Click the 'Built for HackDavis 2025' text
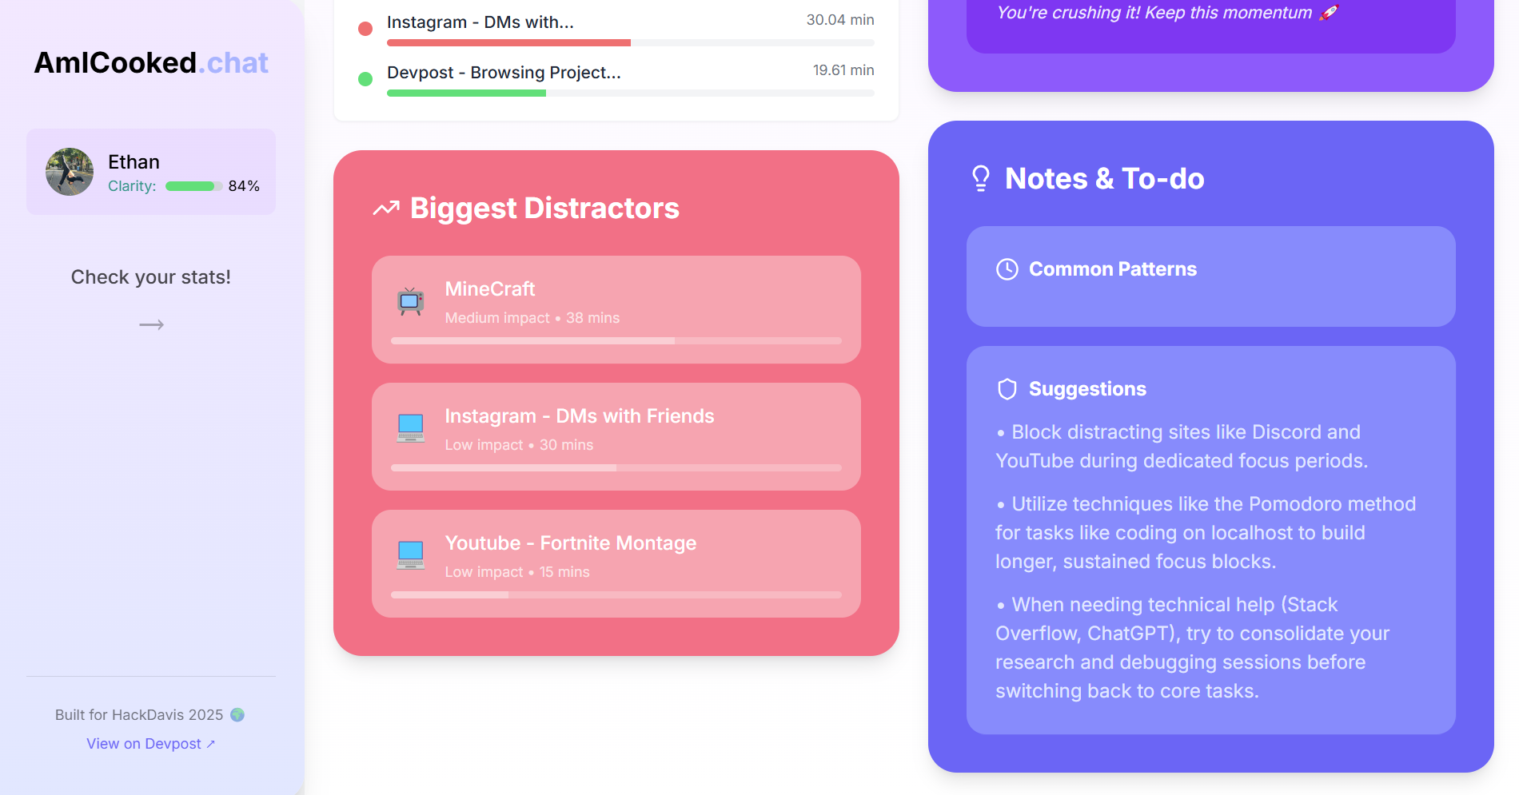The image size is (1519, 795). pyautogui.click(x=139, y=715)
